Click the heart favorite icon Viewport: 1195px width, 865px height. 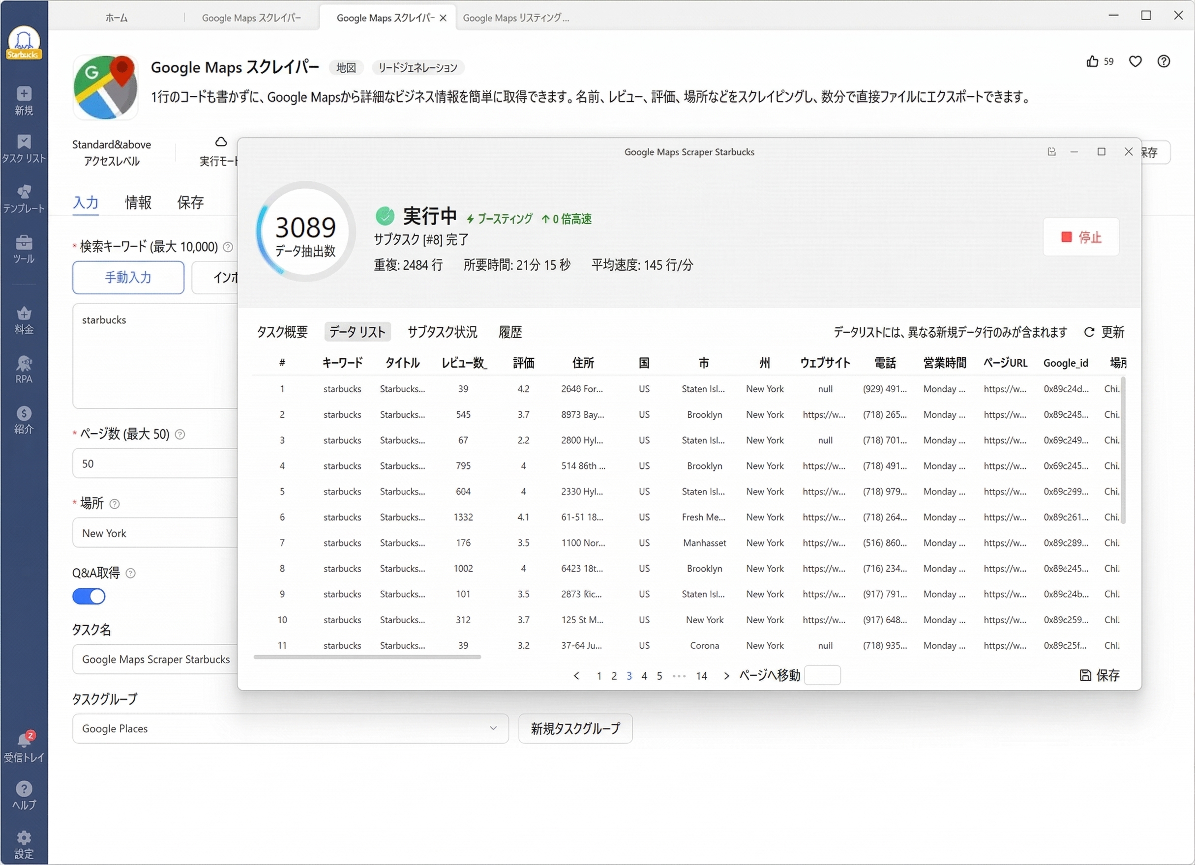click(1135, 61)
